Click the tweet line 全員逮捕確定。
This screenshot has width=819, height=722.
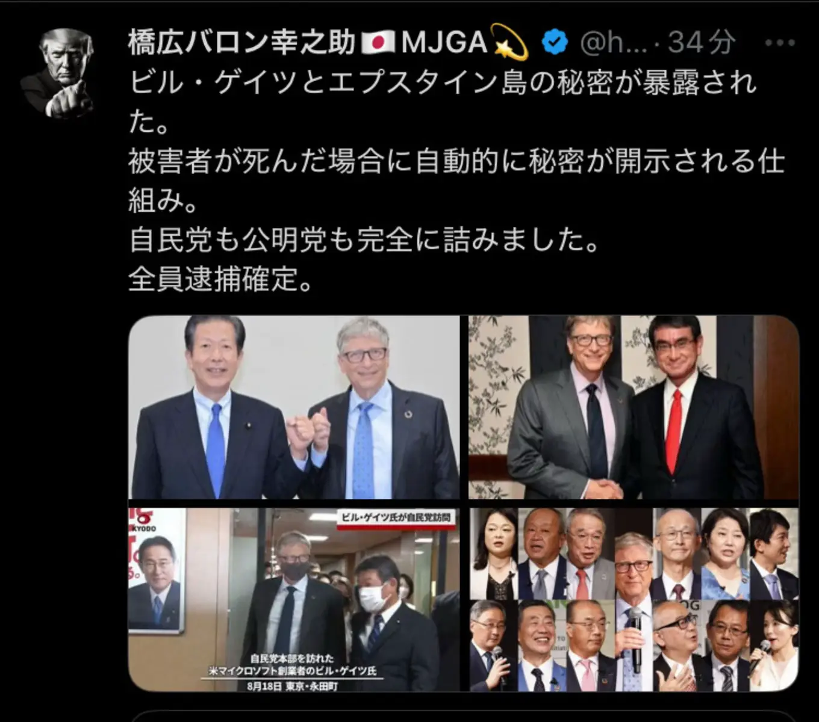220,279
